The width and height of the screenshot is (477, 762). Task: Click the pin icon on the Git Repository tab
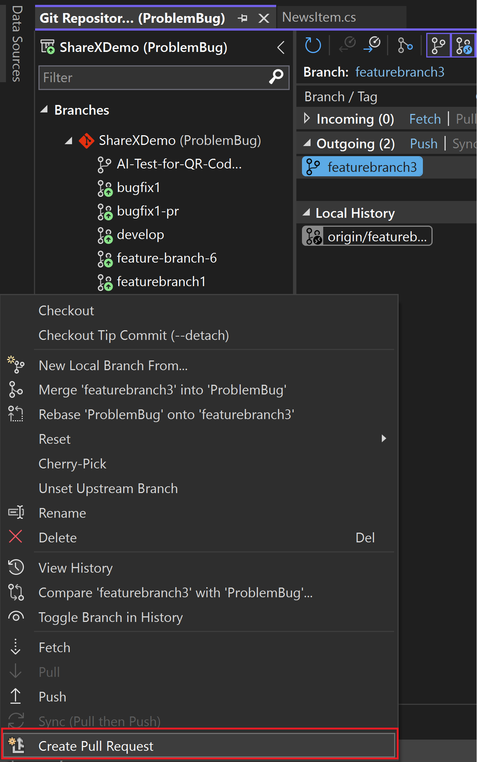pyautogui.click(x=243, y=18)
